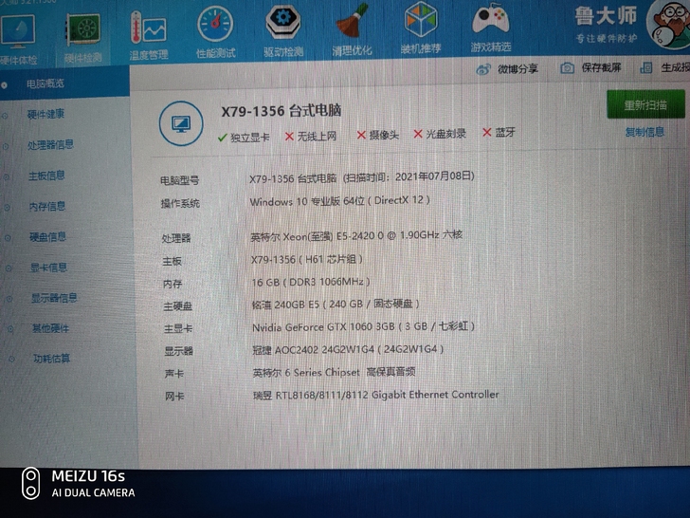Click the 16 GB DDR3 1066MHz value

(x=311, y=282)
